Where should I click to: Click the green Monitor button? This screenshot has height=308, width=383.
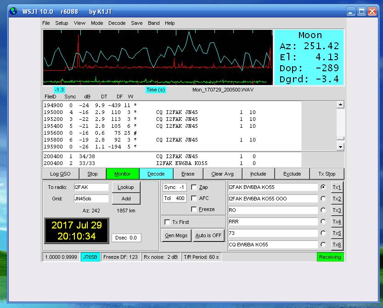tap(122, 174)
